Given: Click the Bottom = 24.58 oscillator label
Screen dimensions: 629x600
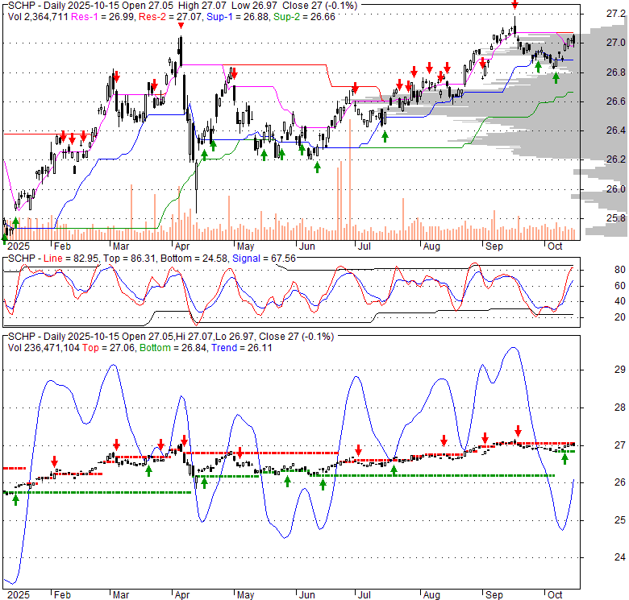Looking at the screenshot, I should pyautogui.click(x=194, y=259).
